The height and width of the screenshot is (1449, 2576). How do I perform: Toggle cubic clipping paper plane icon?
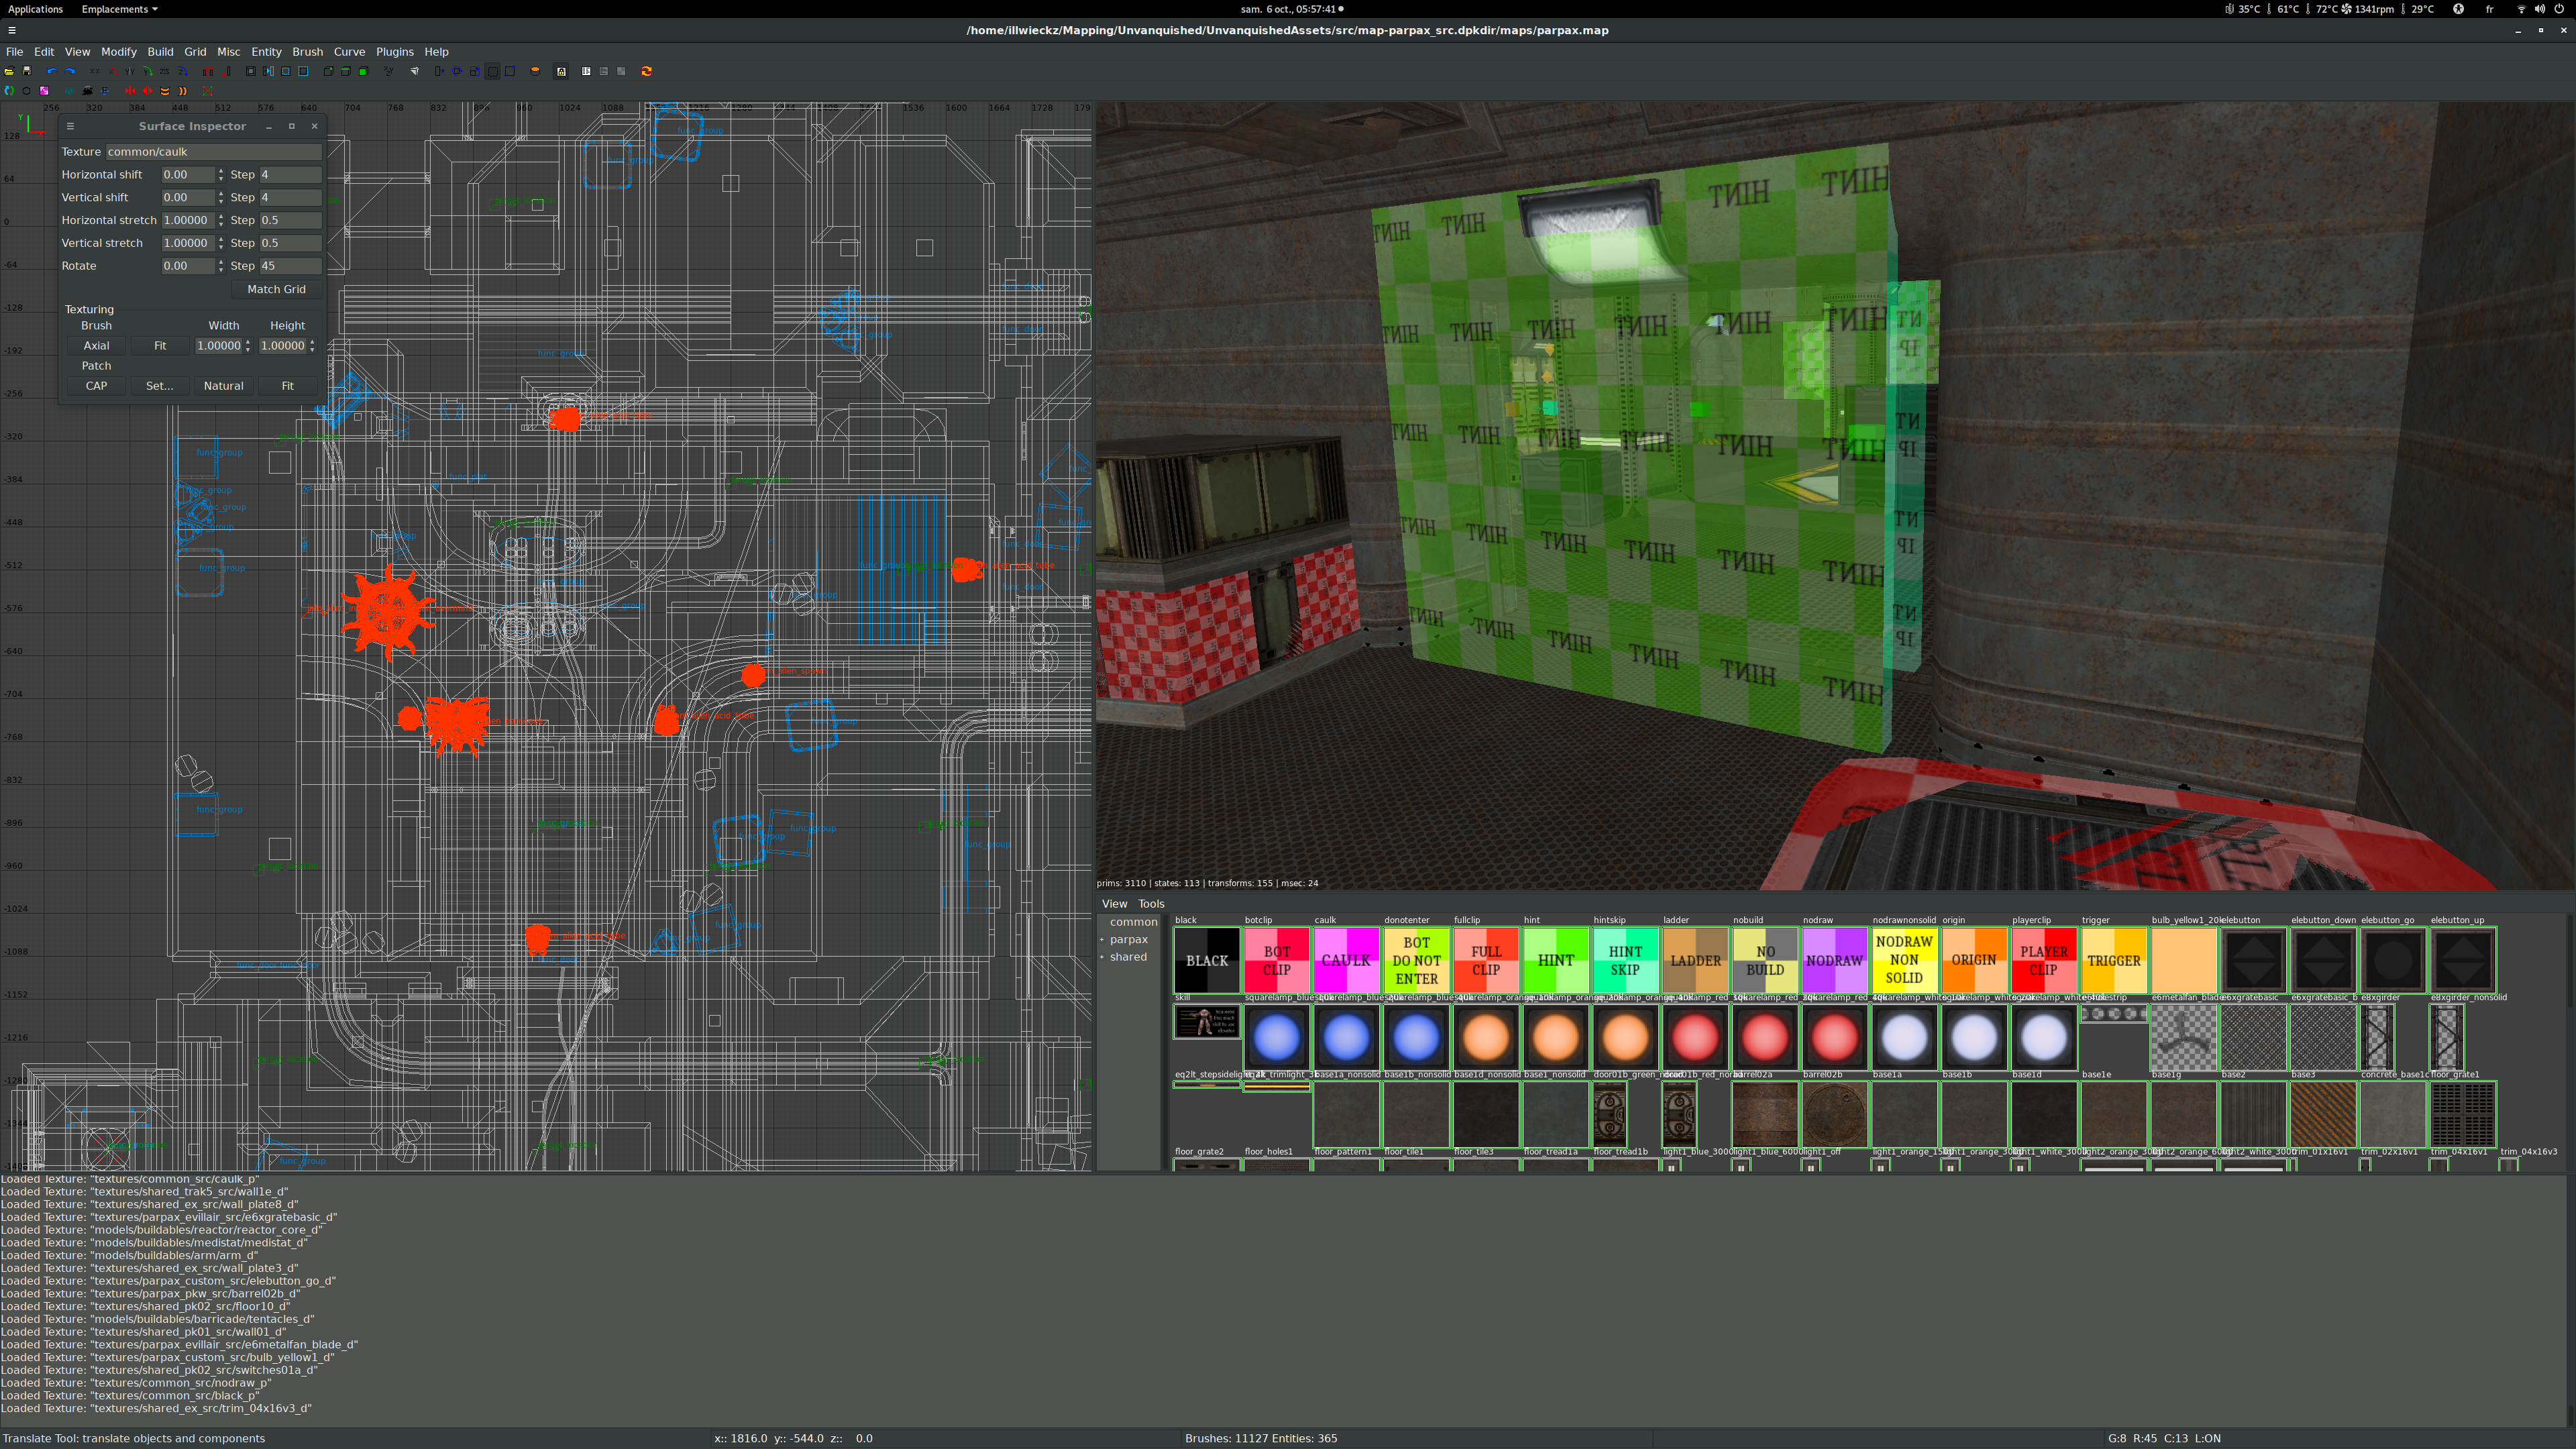tap(415, 71)
